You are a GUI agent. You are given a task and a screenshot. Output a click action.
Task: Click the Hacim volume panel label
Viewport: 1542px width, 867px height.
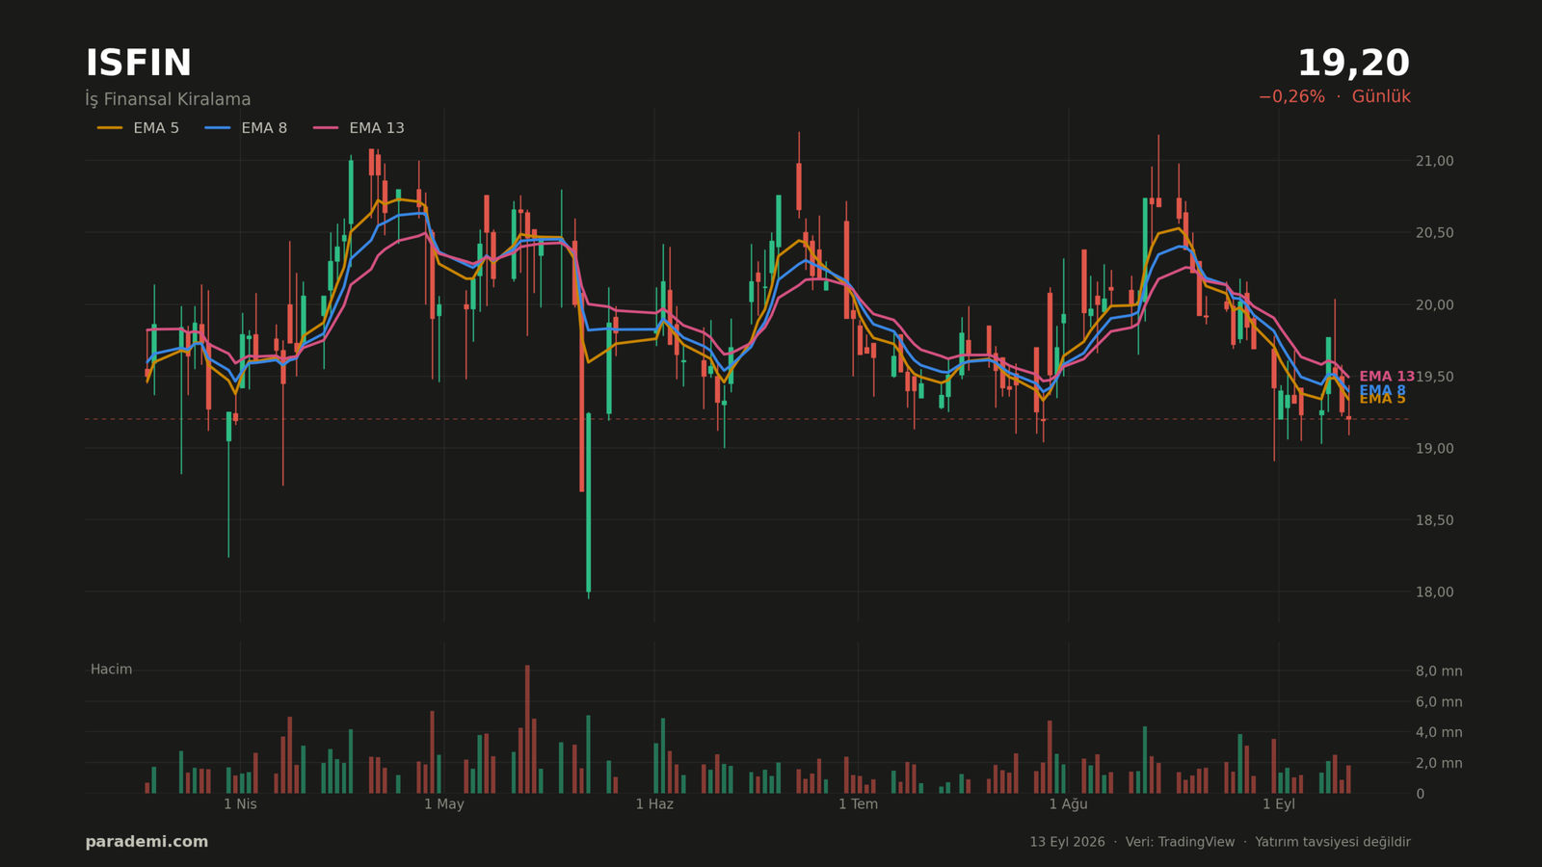pos(112,670)
